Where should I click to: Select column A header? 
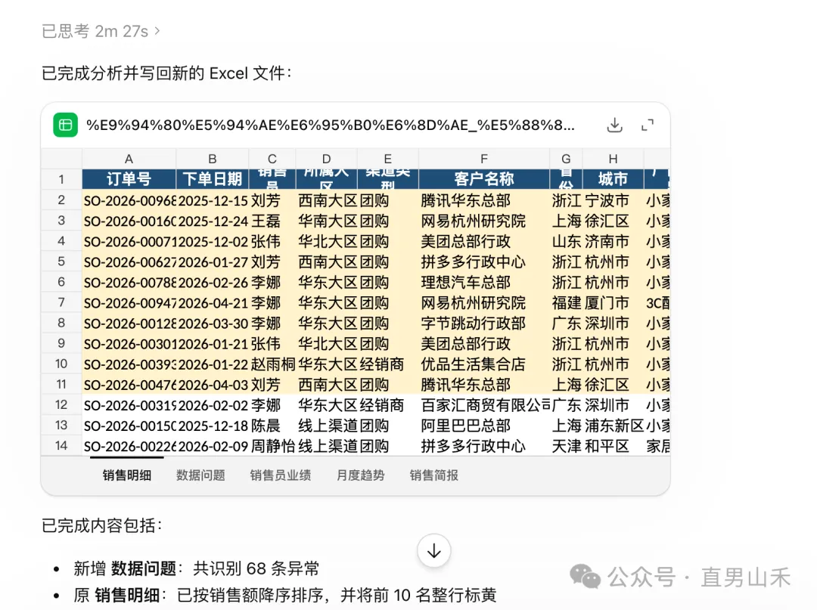pos(129,159)
